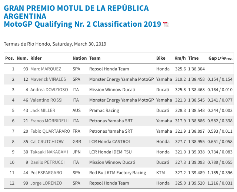Image resolution: width=237 pixels, height=192 pixels.
Task: Click the Rider column header
Action: [36, 58]
